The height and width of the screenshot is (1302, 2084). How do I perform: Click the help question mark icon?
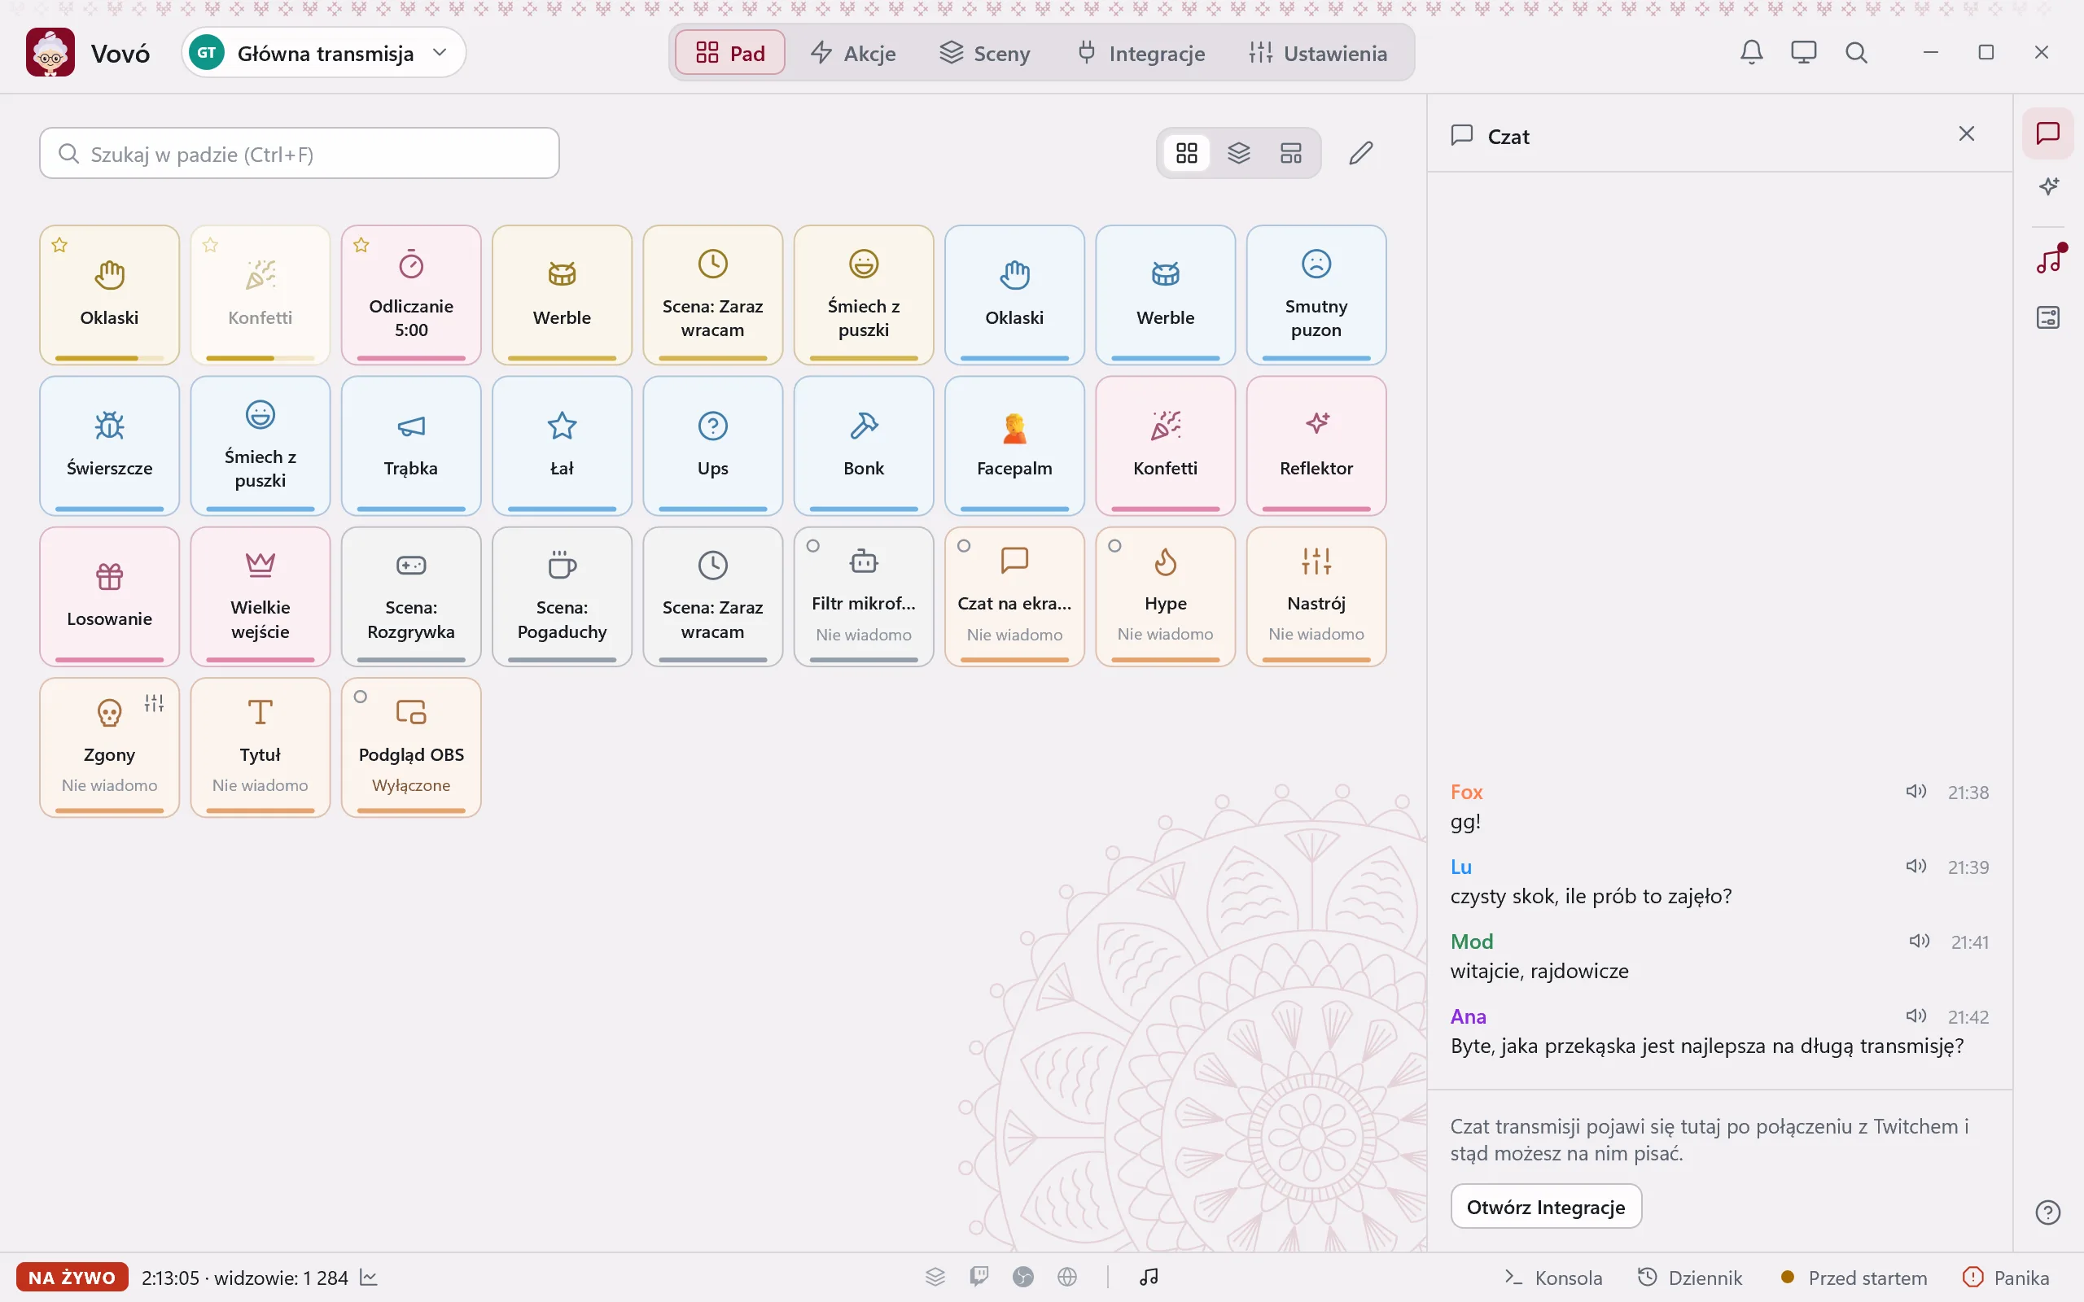(x=2048, y=1212)
